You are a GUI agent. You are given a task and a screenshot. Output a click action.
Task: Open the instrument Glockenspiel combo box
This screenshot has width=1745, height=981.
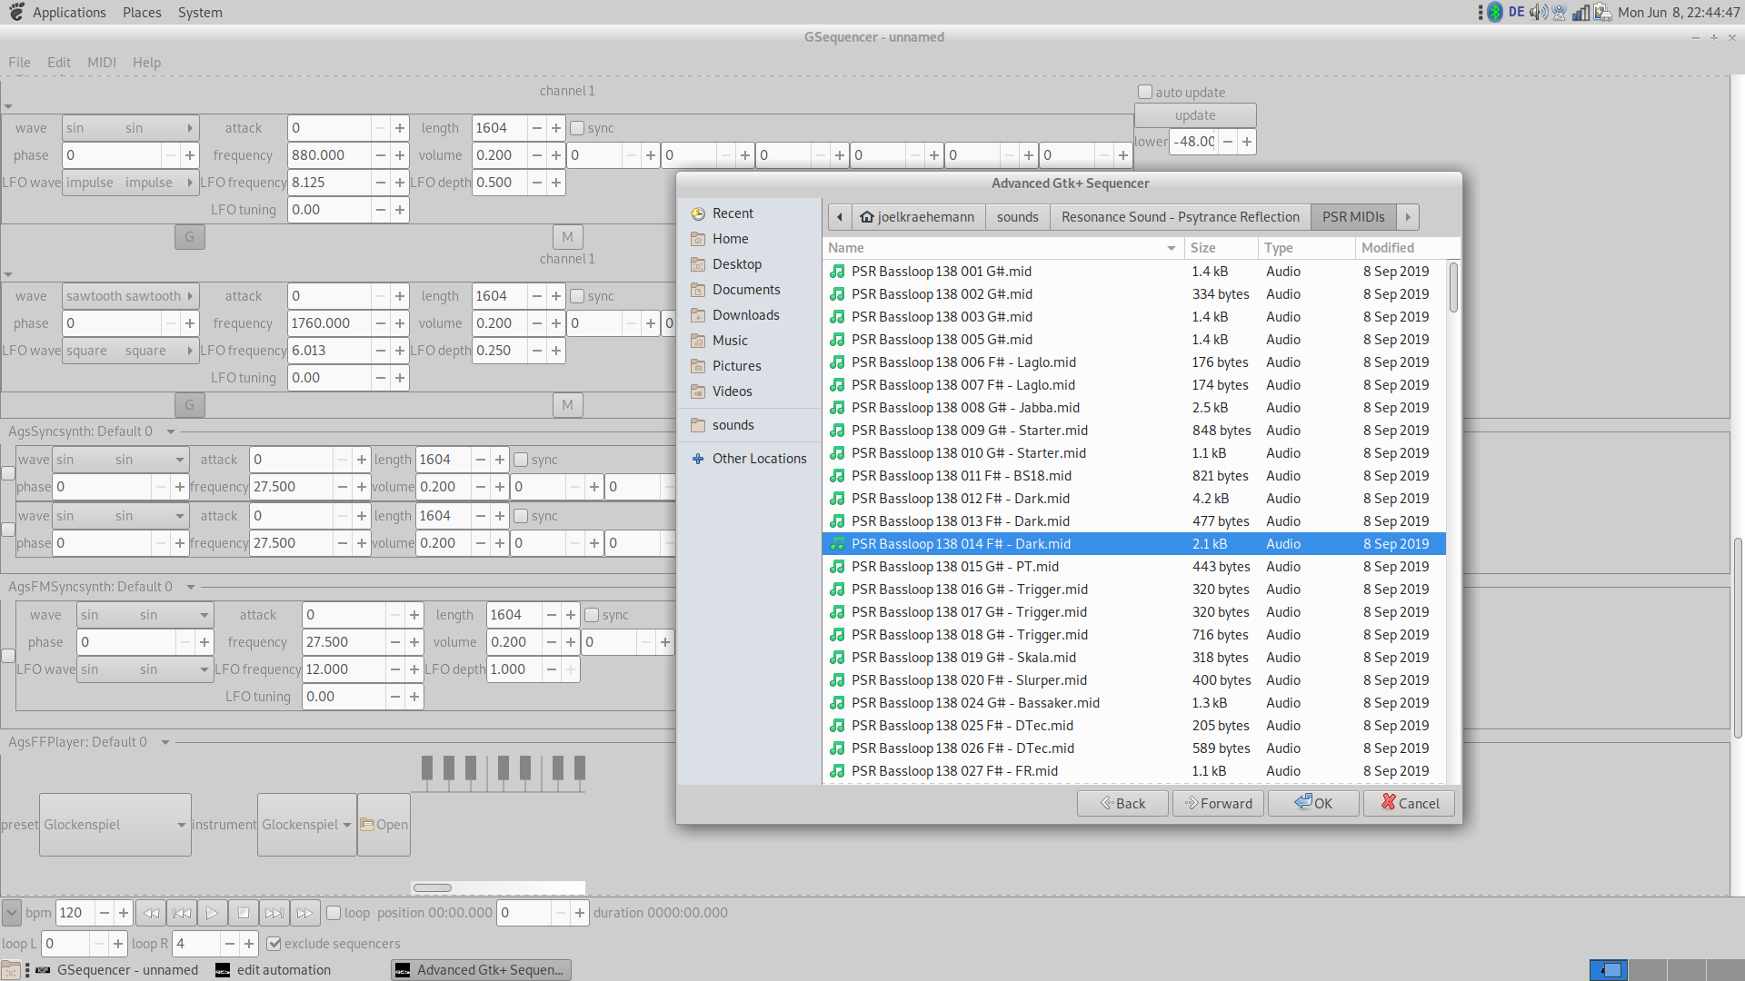coord(306,825)
